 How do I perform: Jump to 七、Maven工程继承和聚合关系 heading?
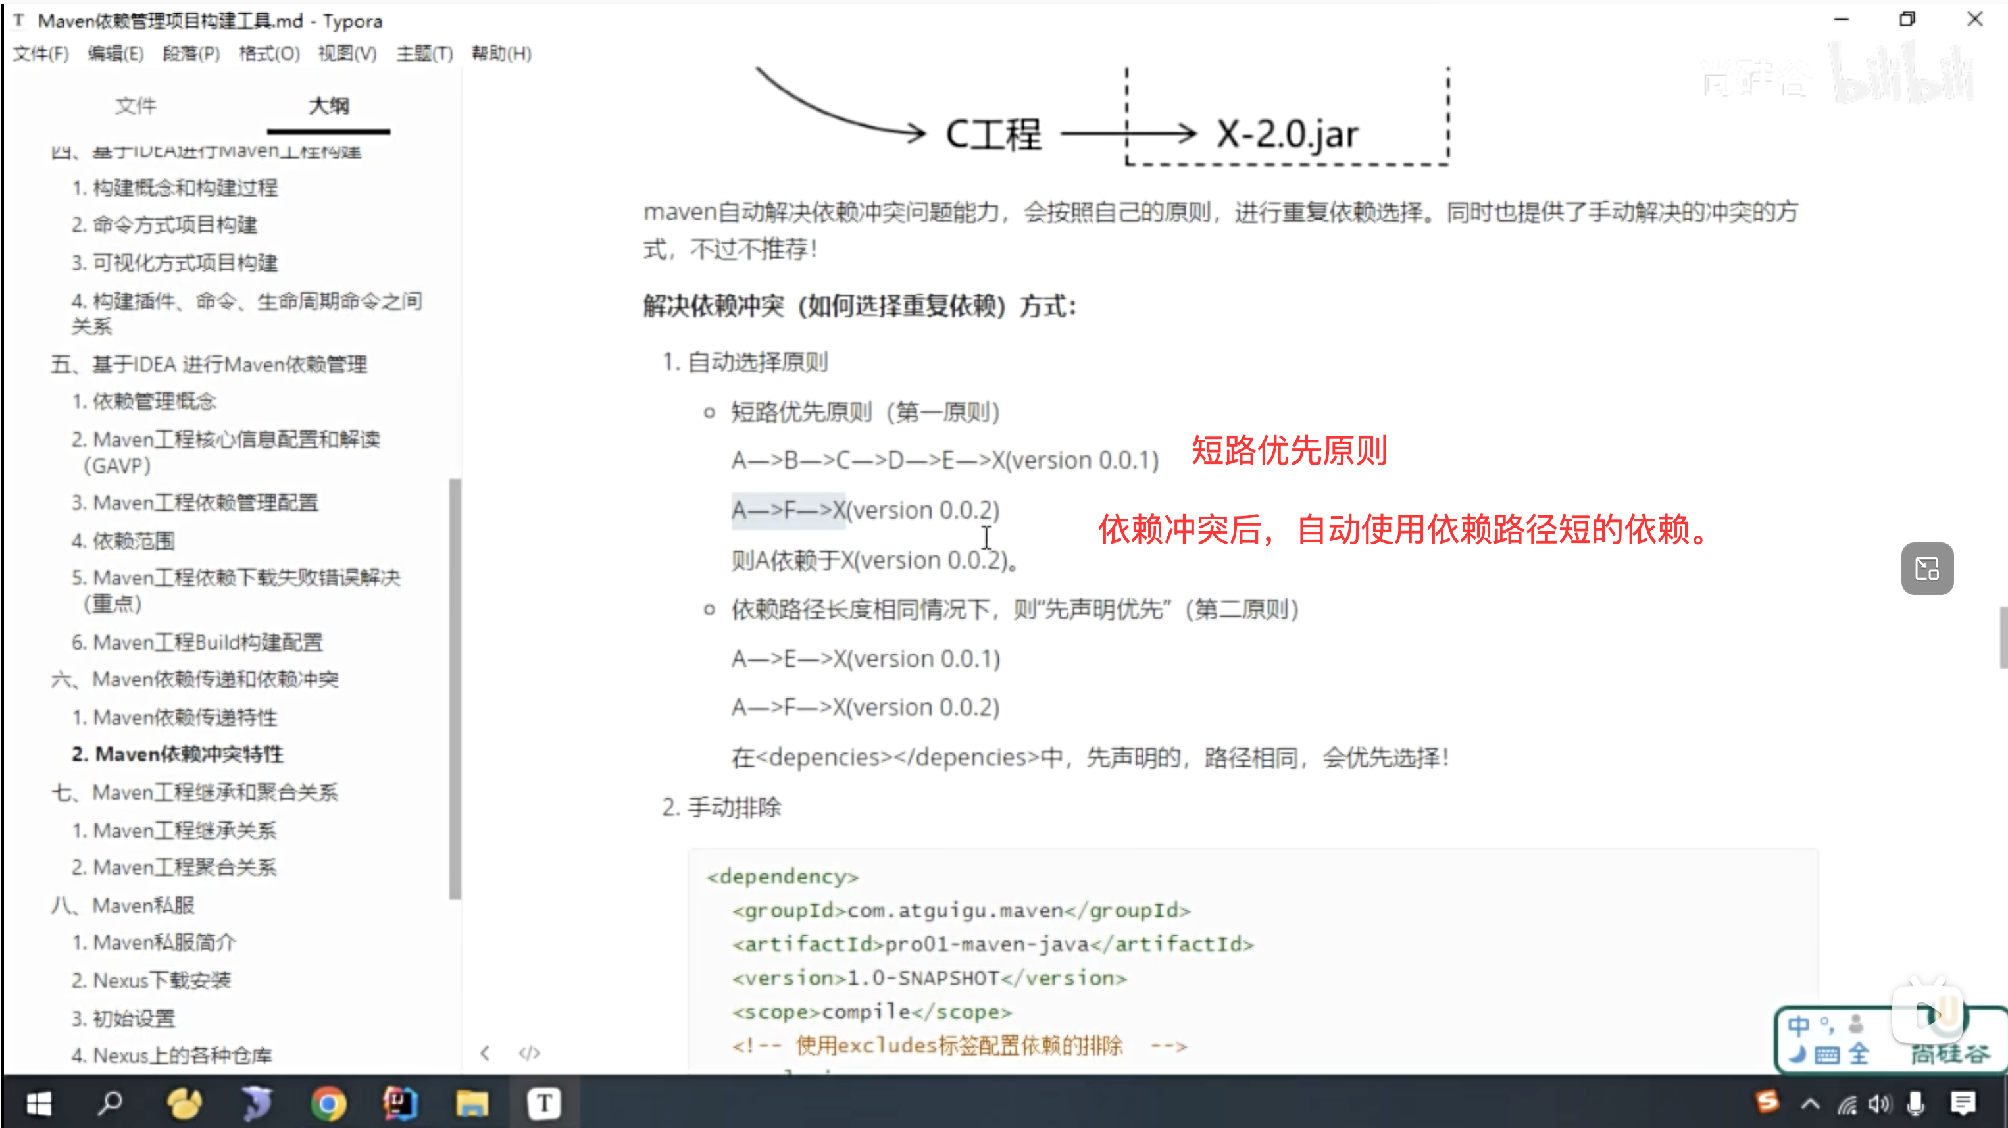coord(195,792)
